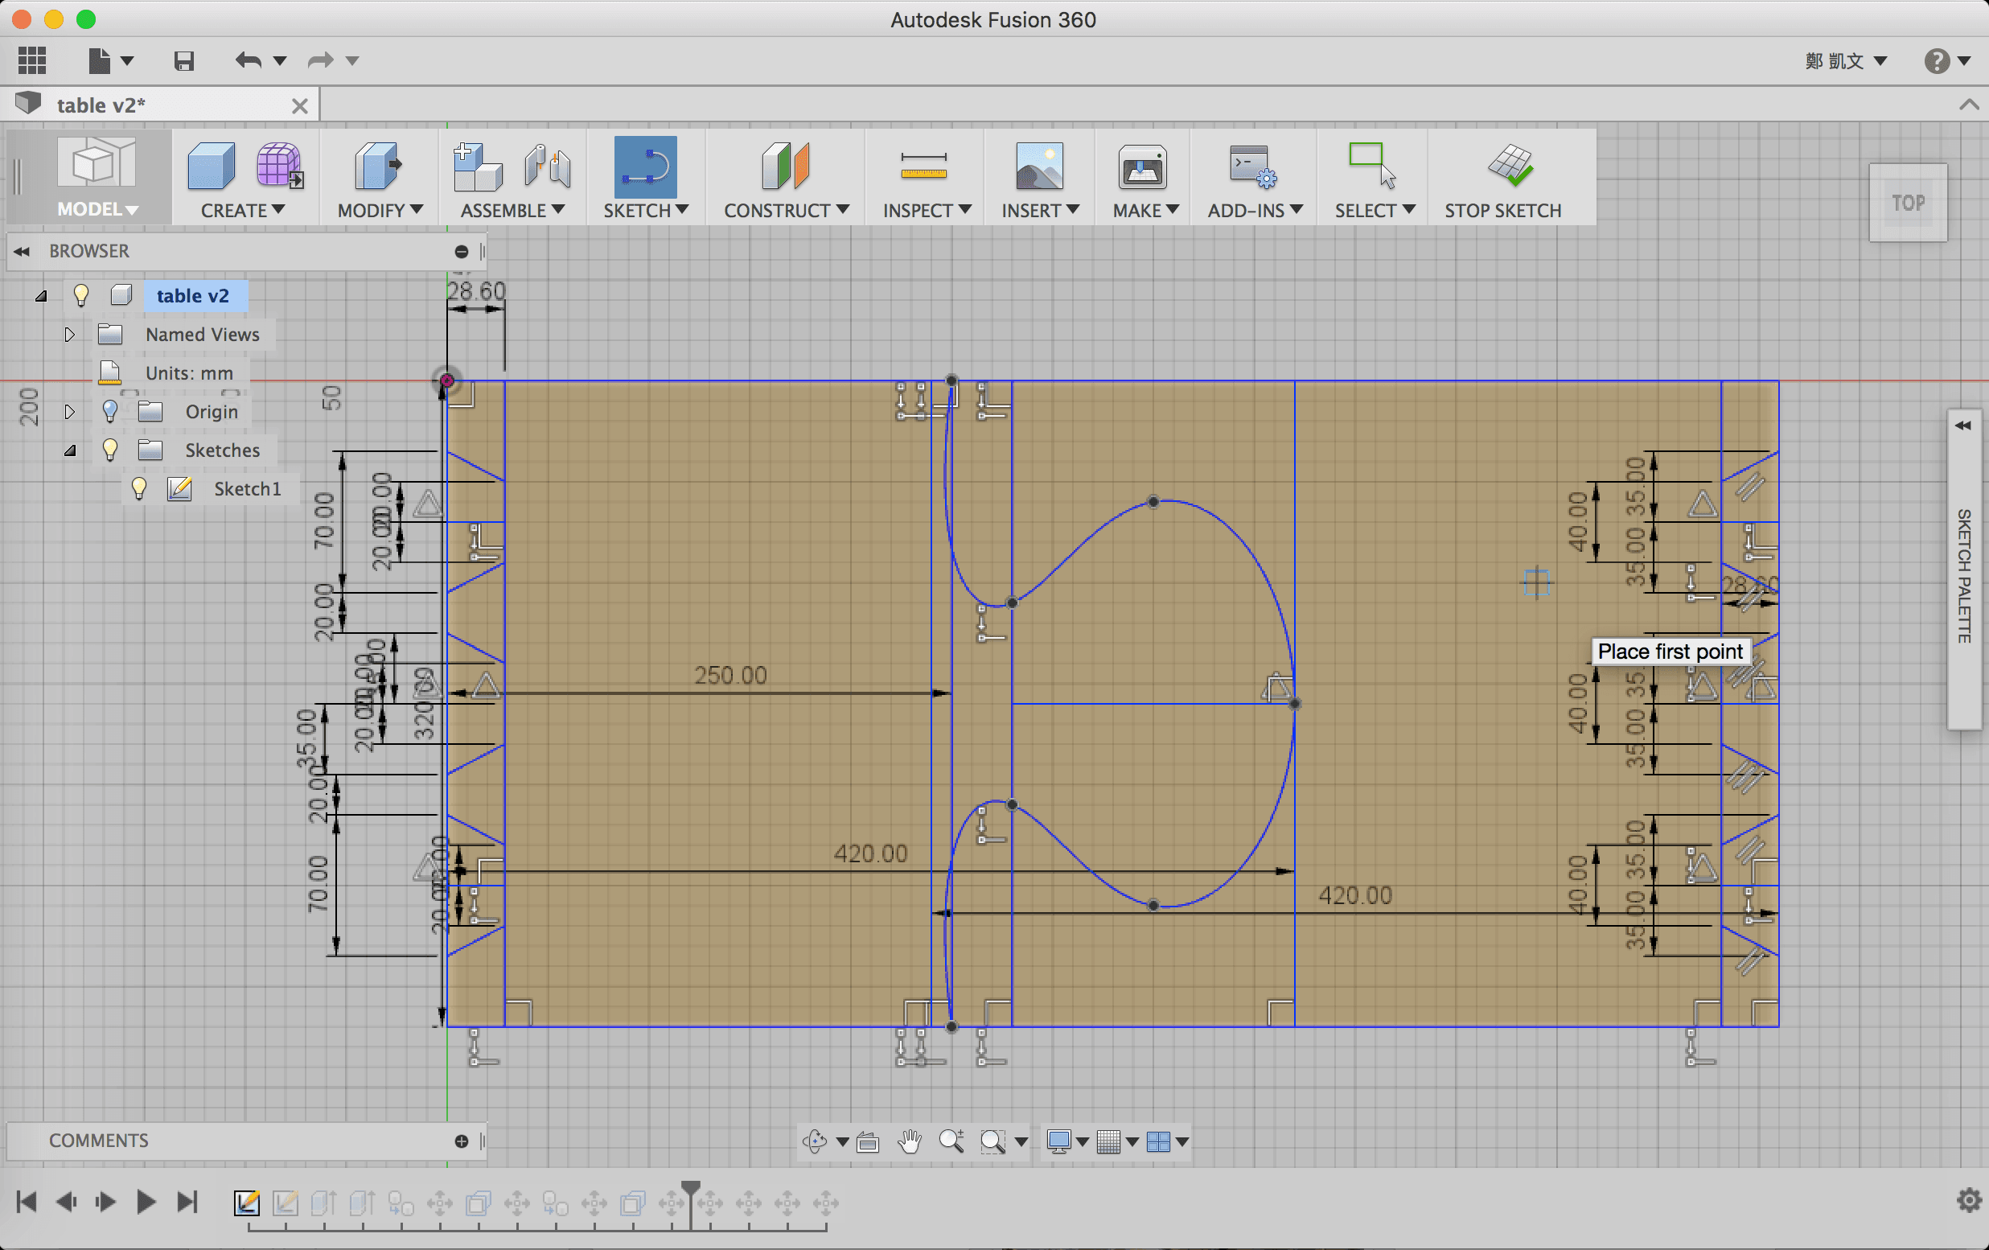Jump to timeline beginning

pos(27,1201)
